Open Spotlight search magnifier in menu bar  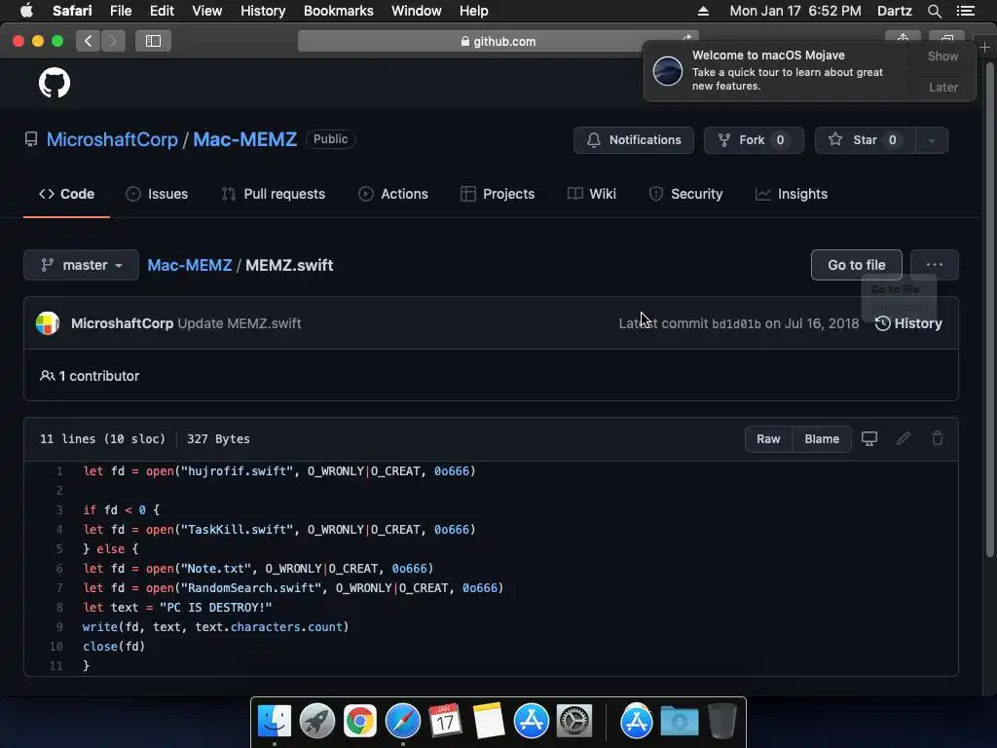(935, 11)
